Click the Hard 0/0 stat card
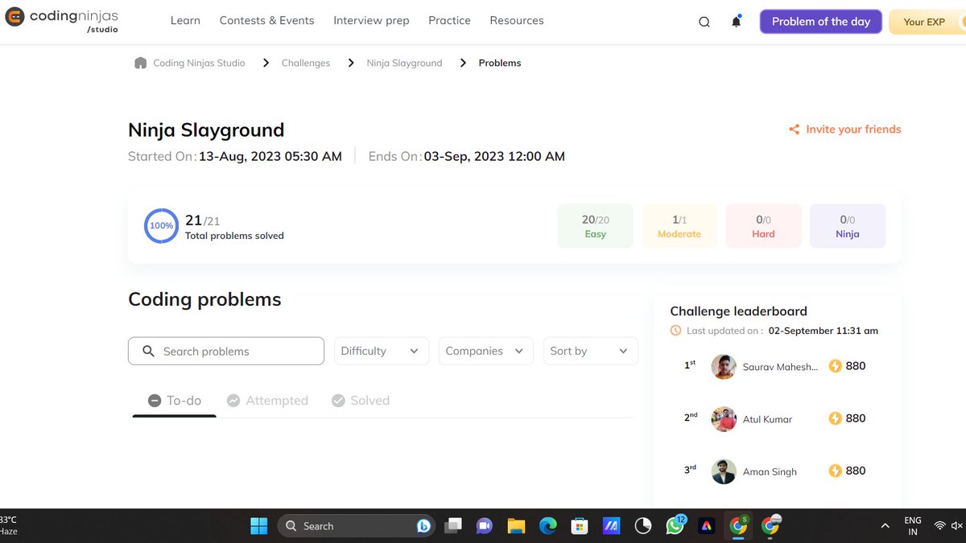This screenshot has width=966, height=543. 764,226
